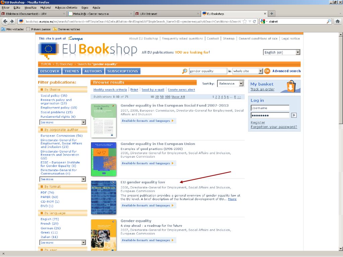
Task: Submit login with the arrow button
Action: [x=294, y=115]
